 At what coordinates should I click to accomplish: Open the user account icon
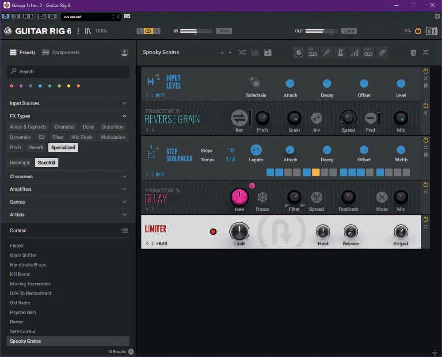coord(125,53)
